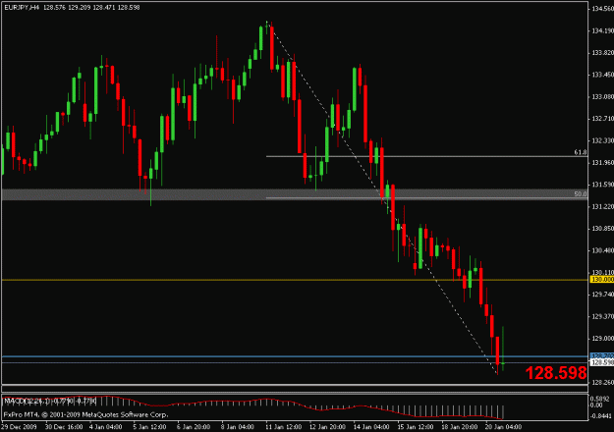
Task: Click the 4 Jan 04:00 time label
Action: click(106, 426)
